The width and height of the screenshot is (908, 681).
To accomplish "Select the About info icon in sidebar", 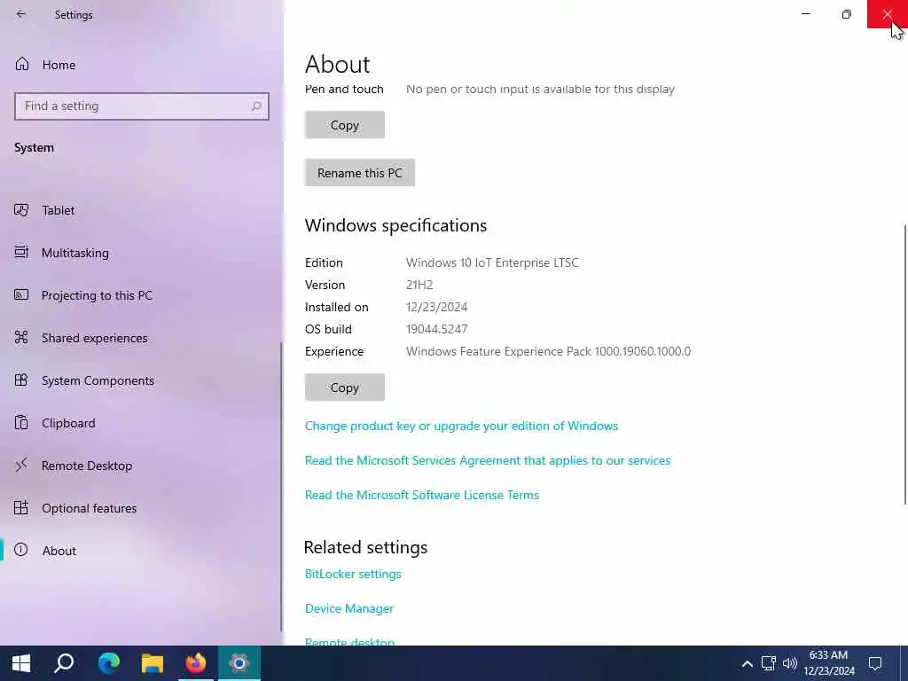I will [x=21, y=550].
